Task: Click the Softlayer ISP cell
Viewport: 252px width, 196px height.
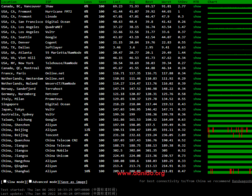Action: 54,47
